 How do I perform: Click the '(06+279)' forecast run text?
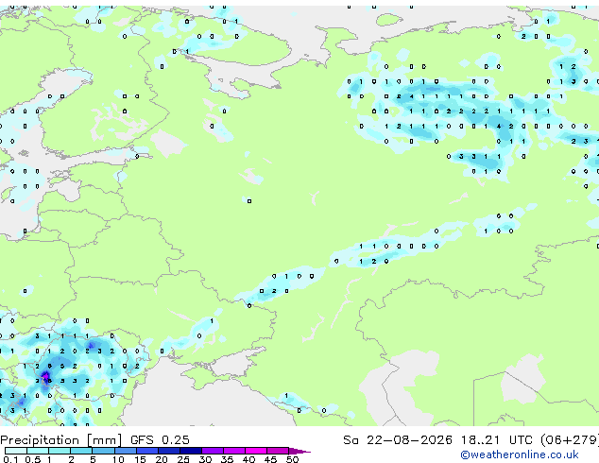pyautogui.click(x=570, y=440)
